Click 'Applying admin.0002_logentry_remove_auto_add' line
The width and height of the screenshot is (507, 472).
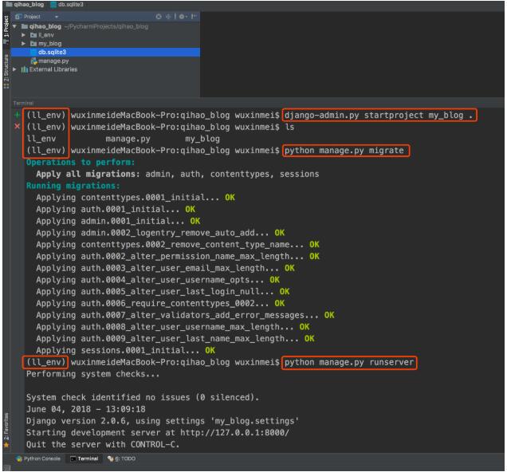160,233
